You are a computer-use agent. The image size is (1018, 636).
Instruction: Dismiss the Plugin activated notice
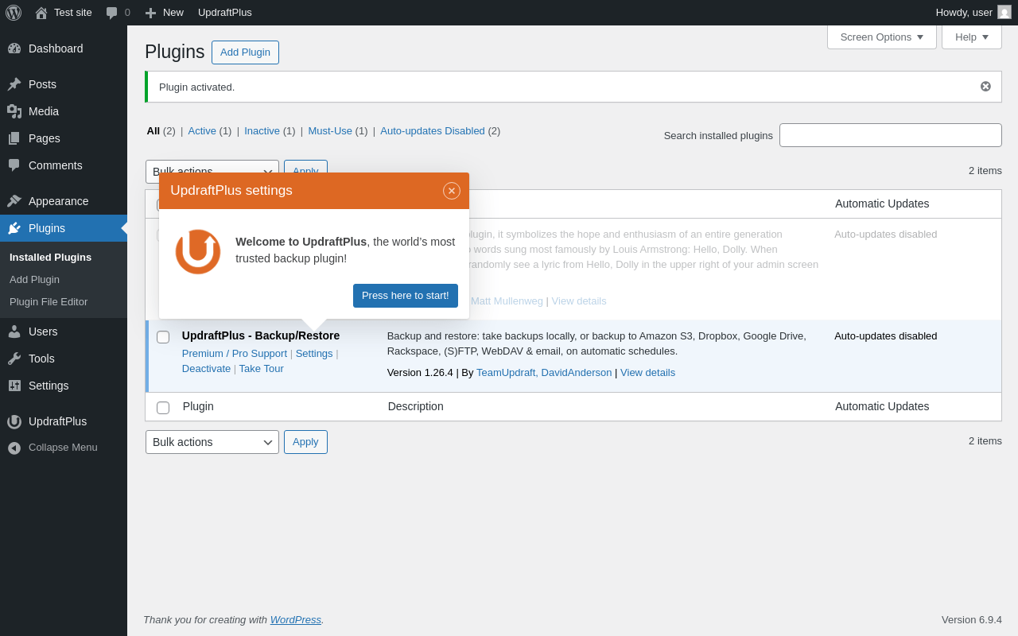point(985,87)
